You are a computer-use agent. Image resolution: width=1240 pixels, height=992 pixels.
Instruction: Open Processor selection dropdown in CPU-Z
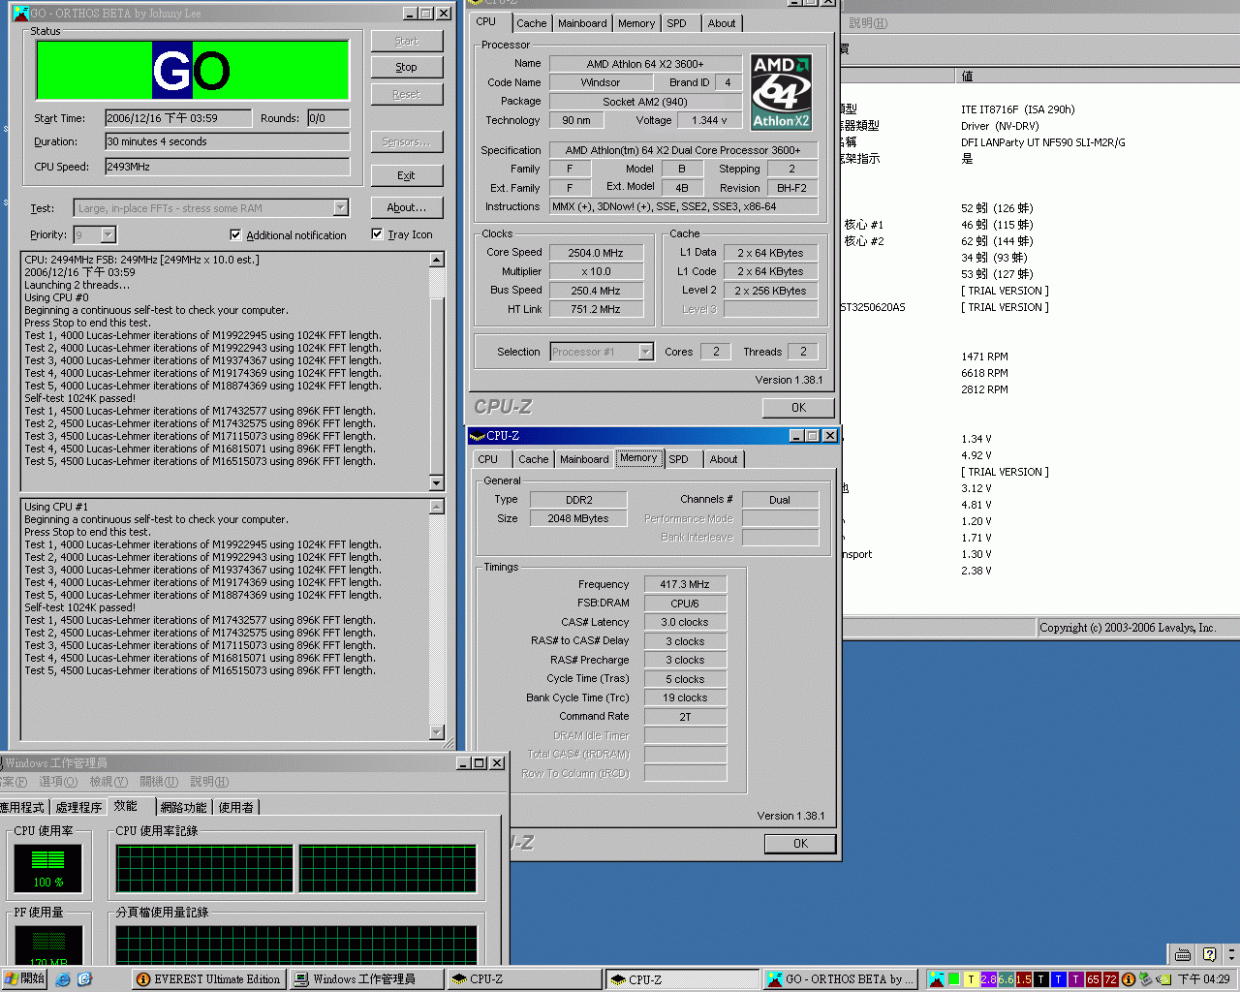pos(646,352)
